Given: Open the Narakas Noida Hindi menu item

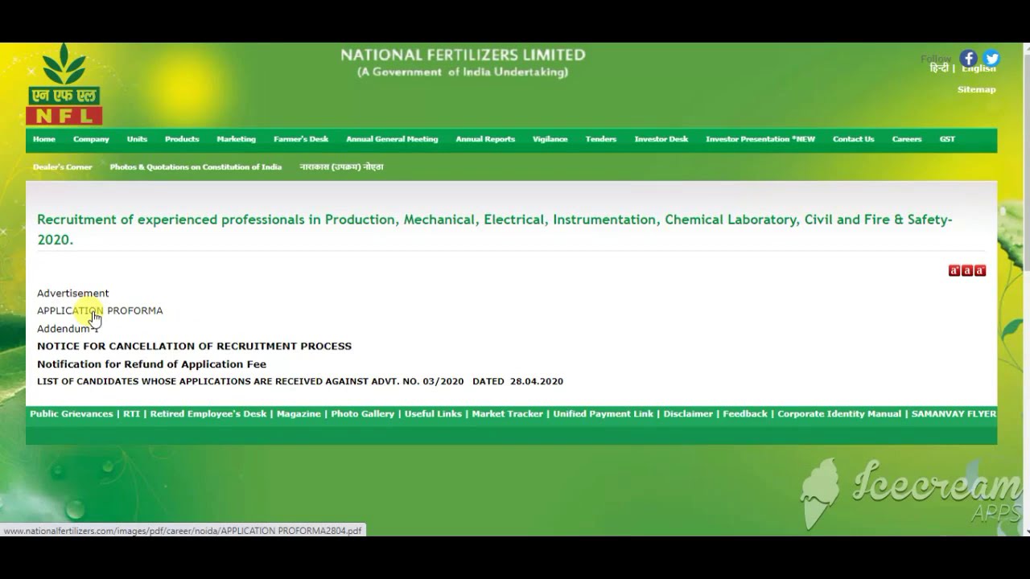Looking at the screenshot, I should point(341,167).
